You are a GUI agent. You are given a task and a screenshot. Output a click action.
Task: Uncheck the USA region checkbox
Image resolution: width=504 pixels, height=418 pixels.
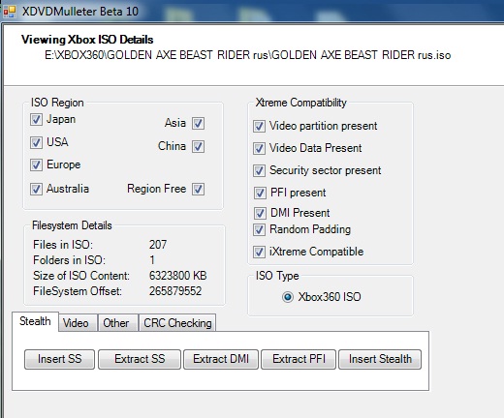coord(36,142)
